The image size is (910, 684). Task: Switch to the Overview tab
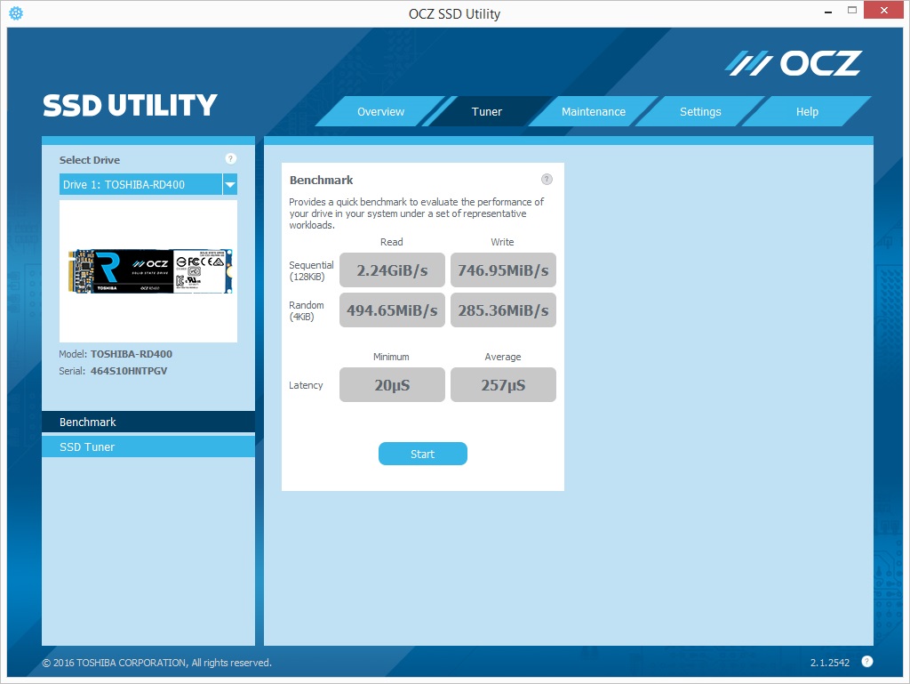[x=380, y=111]
